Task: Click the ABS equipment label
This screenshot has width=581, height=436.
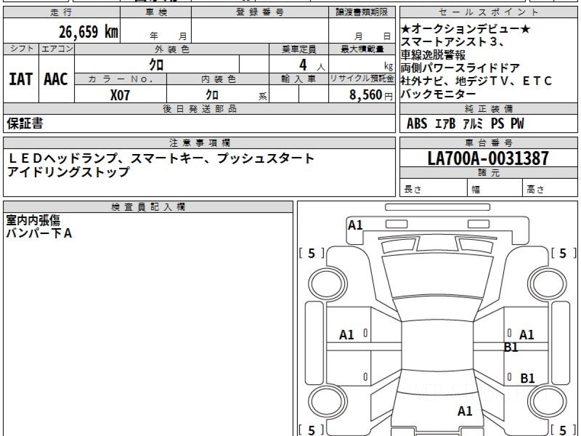Action: coord(417,124)
